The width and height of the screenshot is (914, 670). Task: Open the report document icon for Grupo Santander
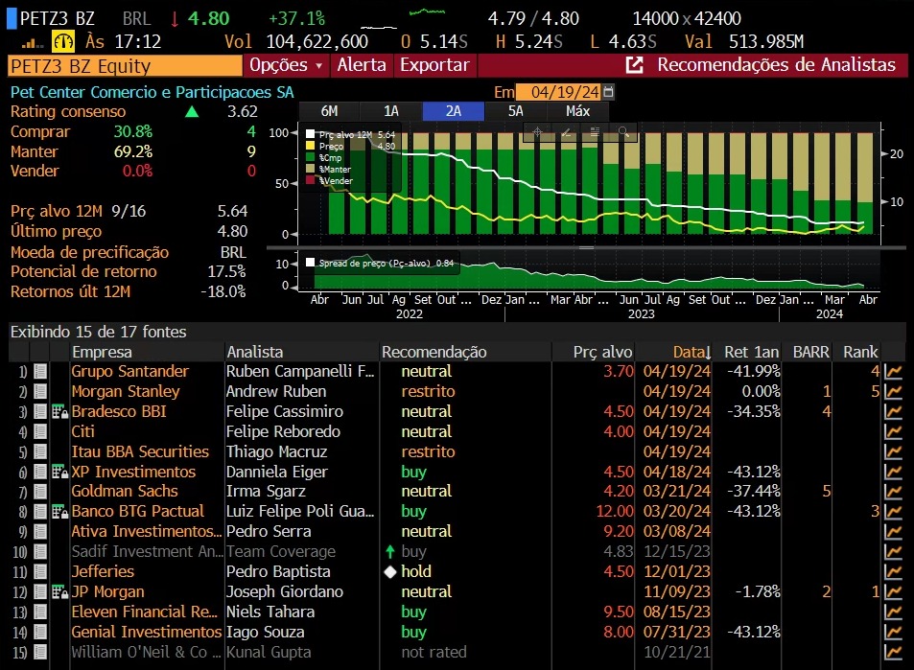(41, 372)
